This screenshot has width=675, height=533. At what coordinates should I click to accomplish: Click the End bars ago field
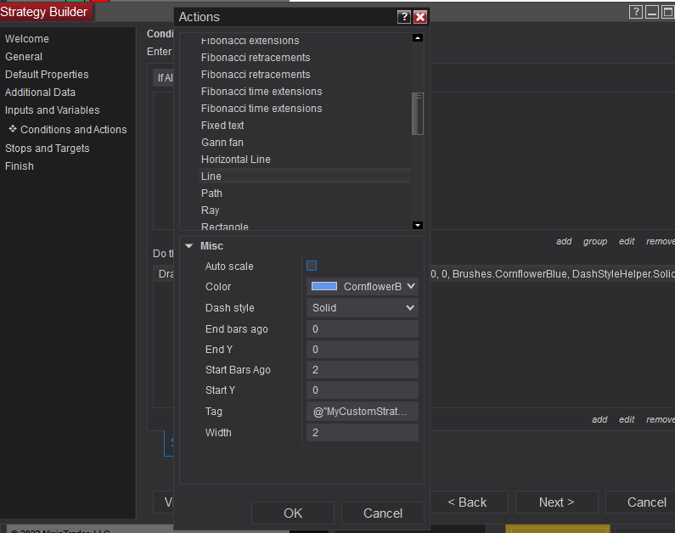point(363,329)
